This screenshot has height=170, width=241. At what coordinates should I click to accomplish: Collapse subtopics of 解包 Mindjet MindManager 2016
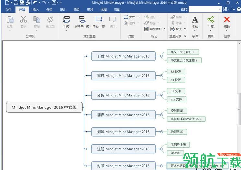pyautogui.click(x=161, y=76)
